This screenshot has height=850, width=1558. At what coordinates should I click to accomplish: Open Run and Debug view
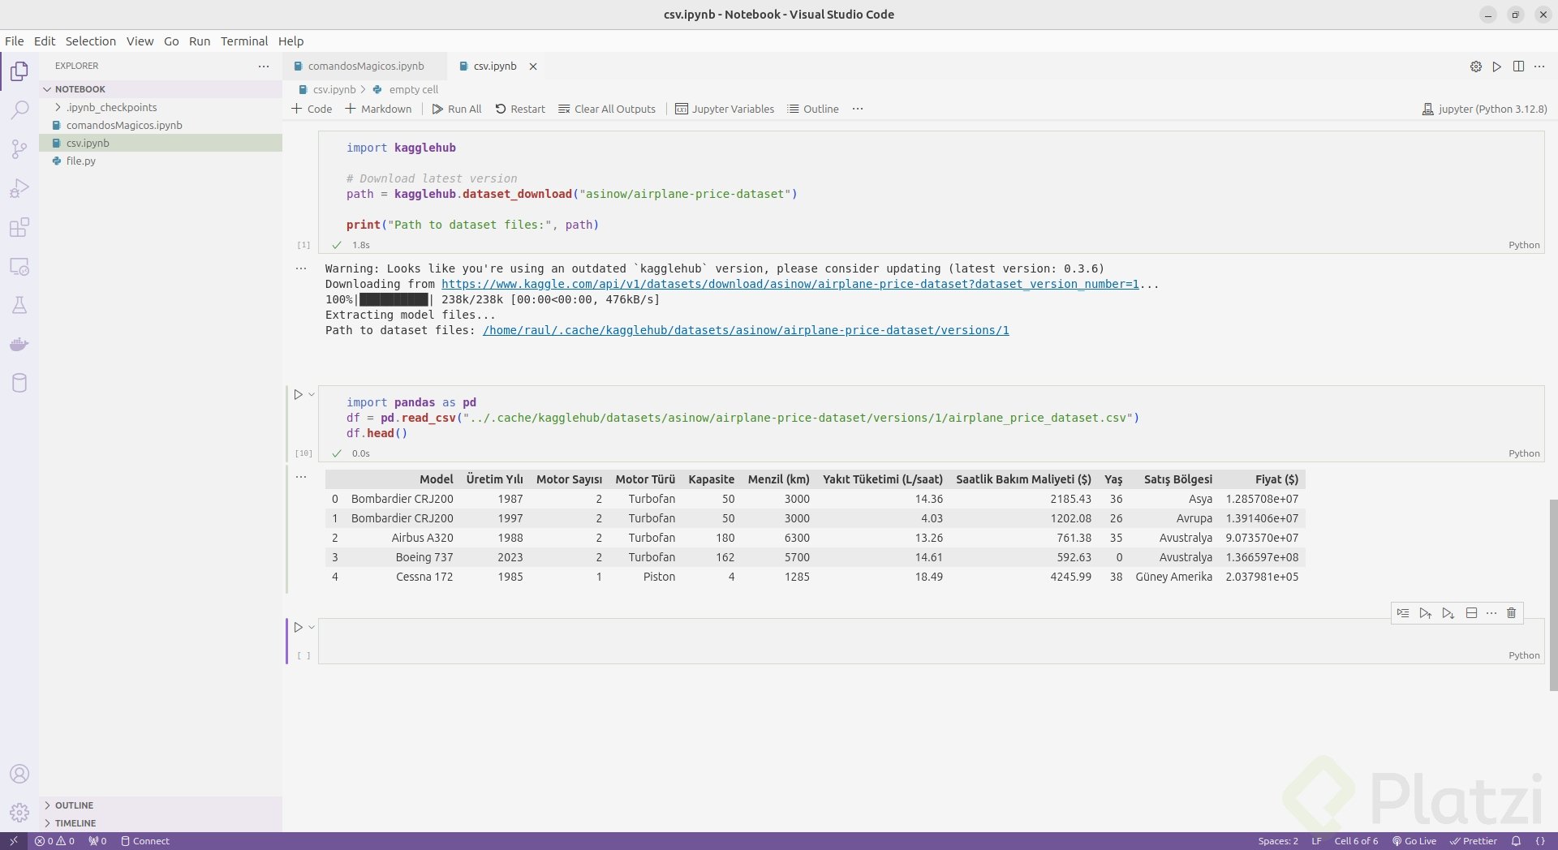pyautogui.click(x=19, y=188)
